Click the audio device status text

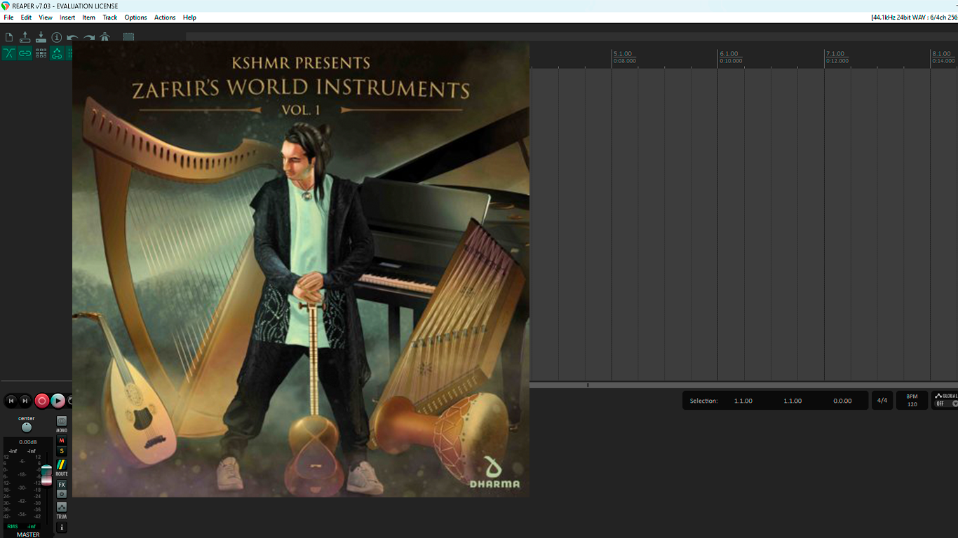pyautogui.click(x=914, y=18)
